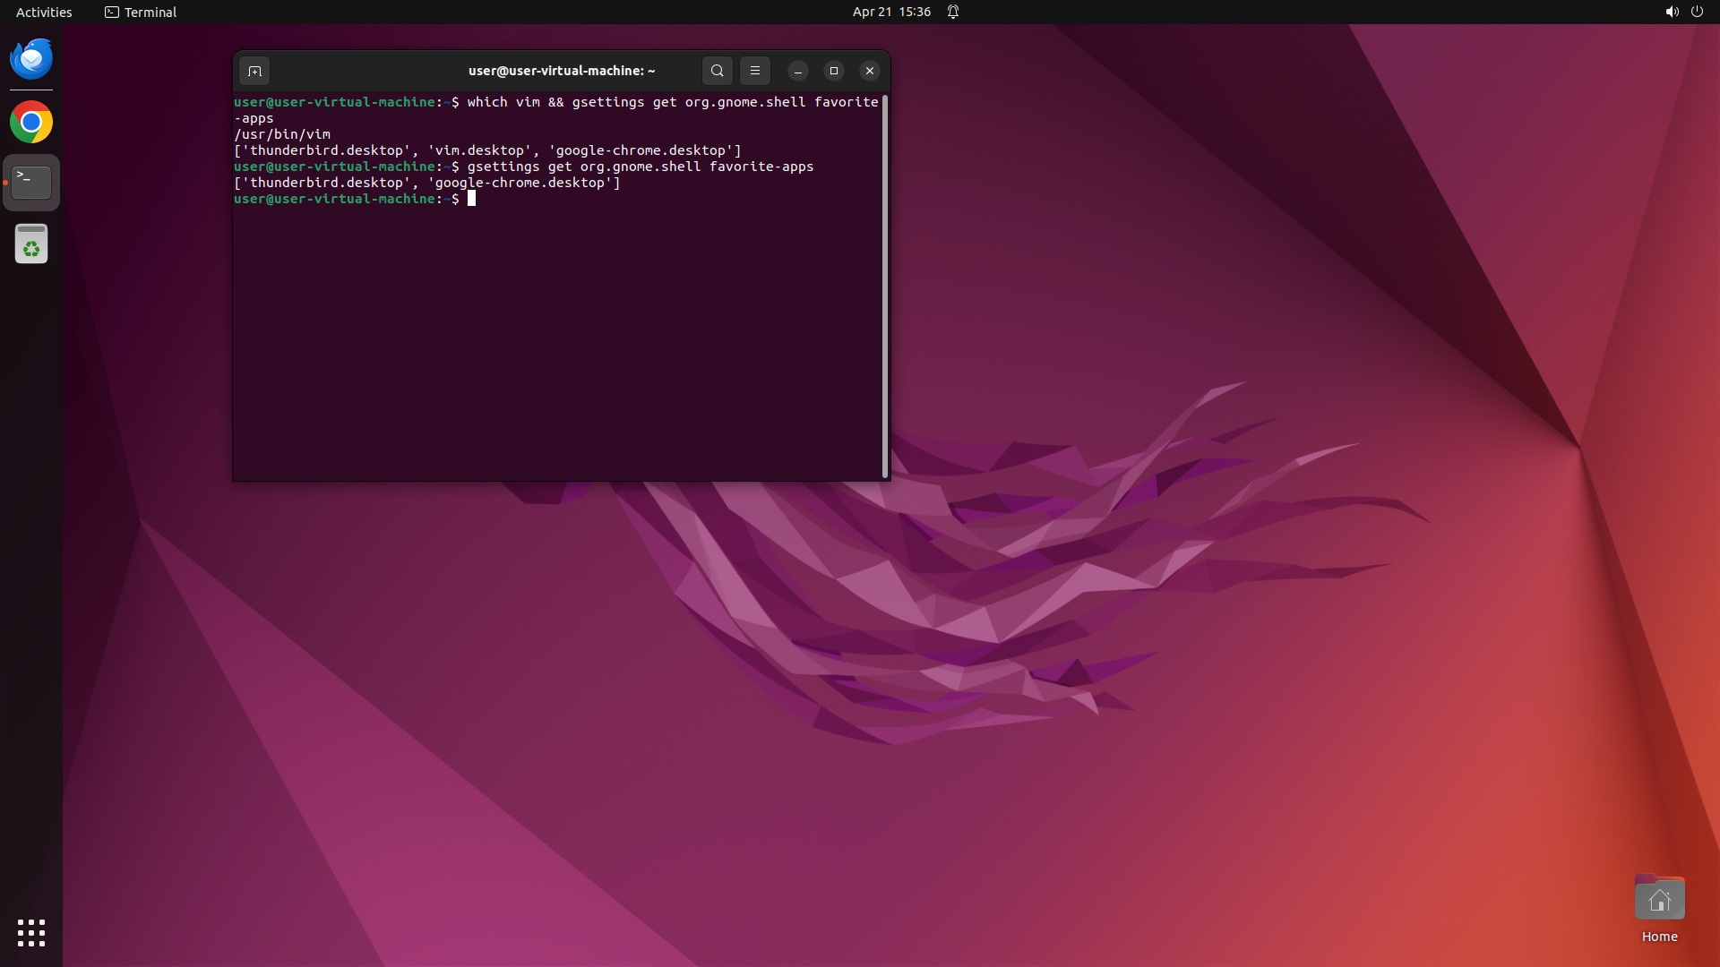Minimize the terminal window
The height and width of the screenshot is (967, 1720).
coord(797,71)
